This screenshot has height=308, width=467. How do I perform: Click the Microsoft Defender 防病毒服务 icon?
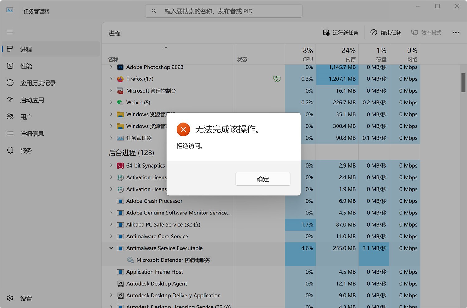coord(130,260)
